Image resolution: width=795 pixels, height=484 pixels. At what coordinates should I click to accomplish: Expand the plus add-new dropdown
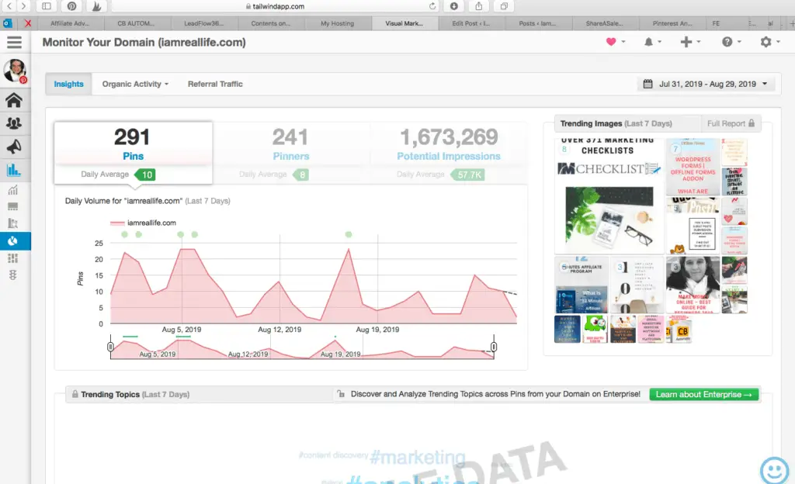point(690,42)
